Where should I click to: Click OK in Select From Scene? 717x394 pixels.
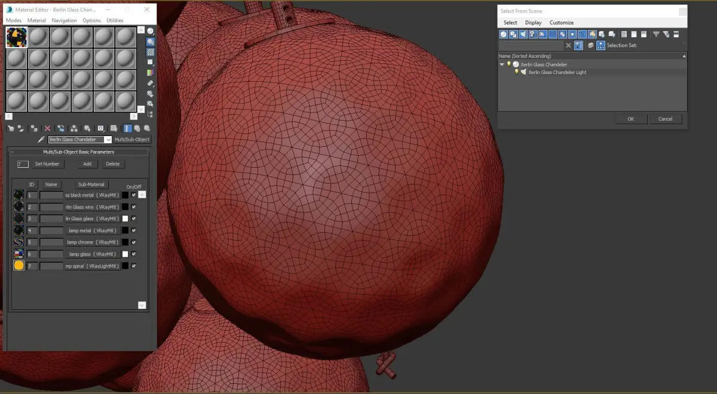click(x=631, y=119)
